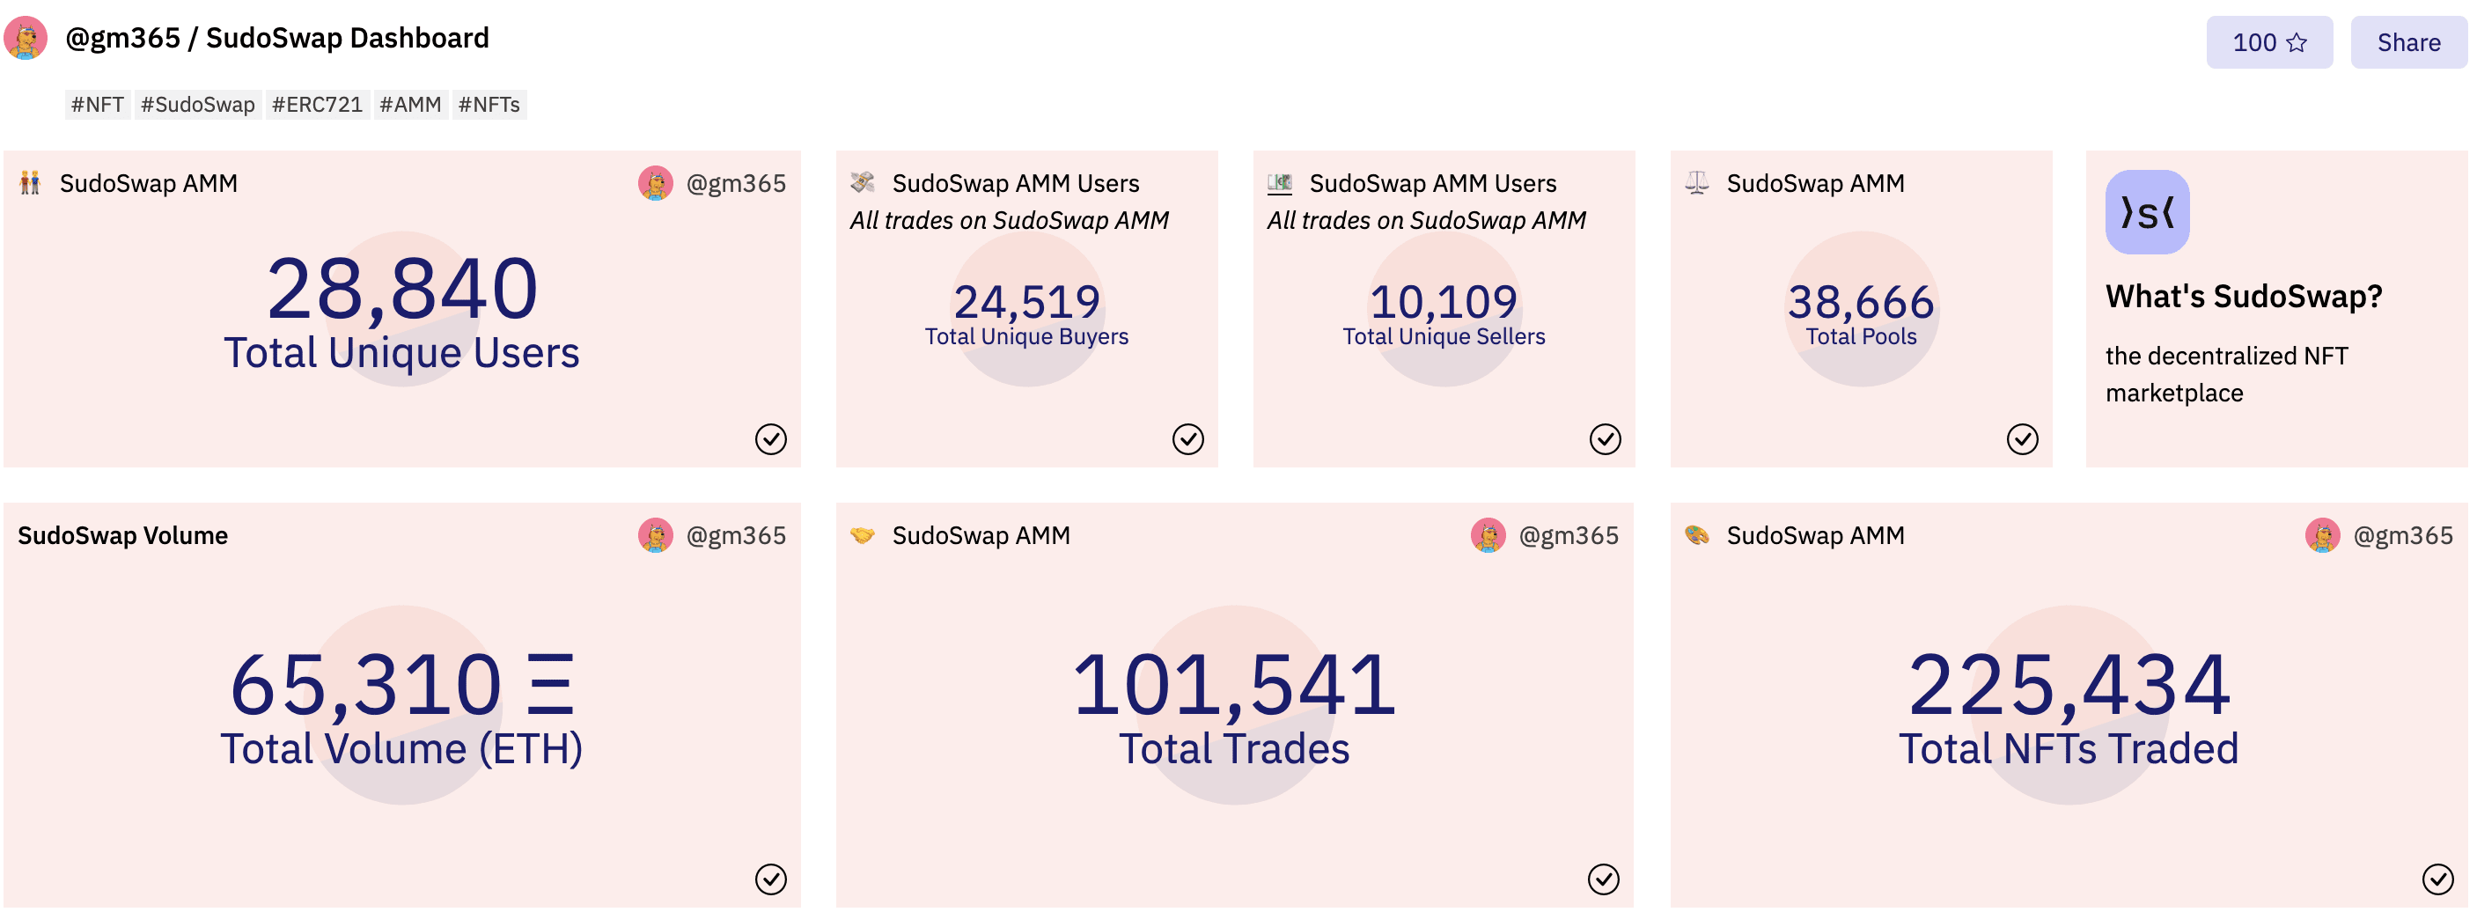Click the @gm365 avatar in the dashboard header

pyautogui.click(x=27, y=39)
